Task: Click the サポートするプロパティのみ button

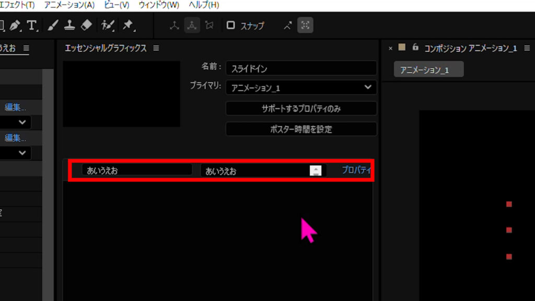Action: 301,109
